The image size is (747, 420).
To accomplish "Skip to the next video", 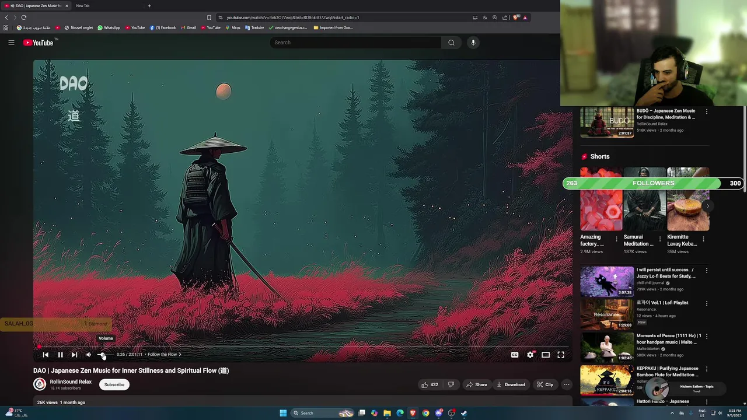I will 74,355.
